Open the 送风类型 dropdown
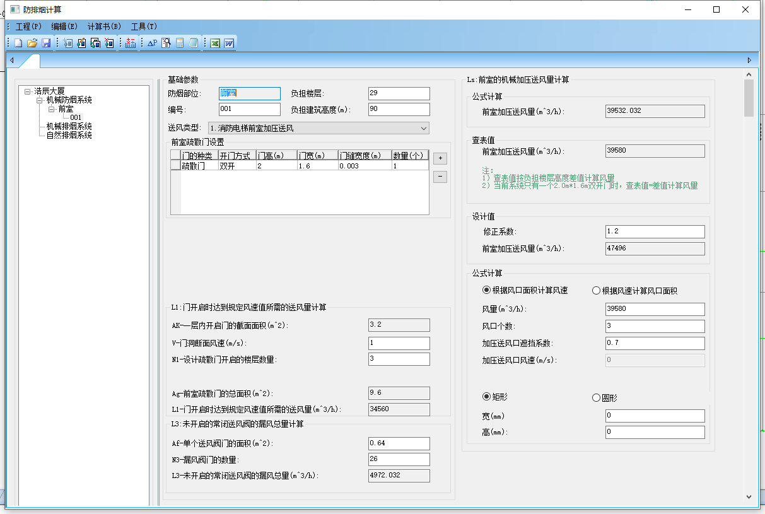Screen dimensions: 765x514 [x=424, y=128]
